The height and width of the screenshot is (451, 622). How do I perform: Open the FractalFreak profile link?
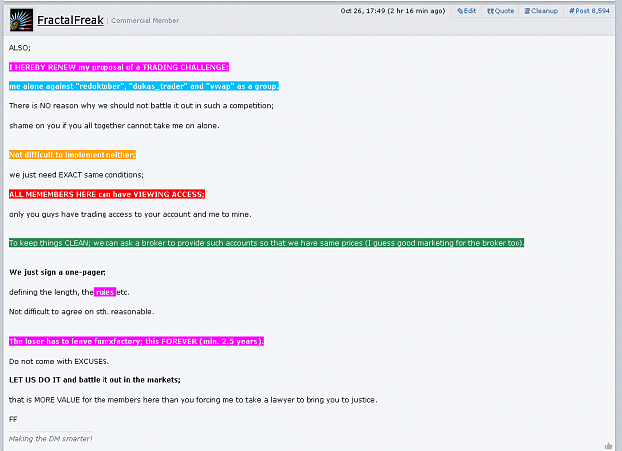click(x=70, y=20)
